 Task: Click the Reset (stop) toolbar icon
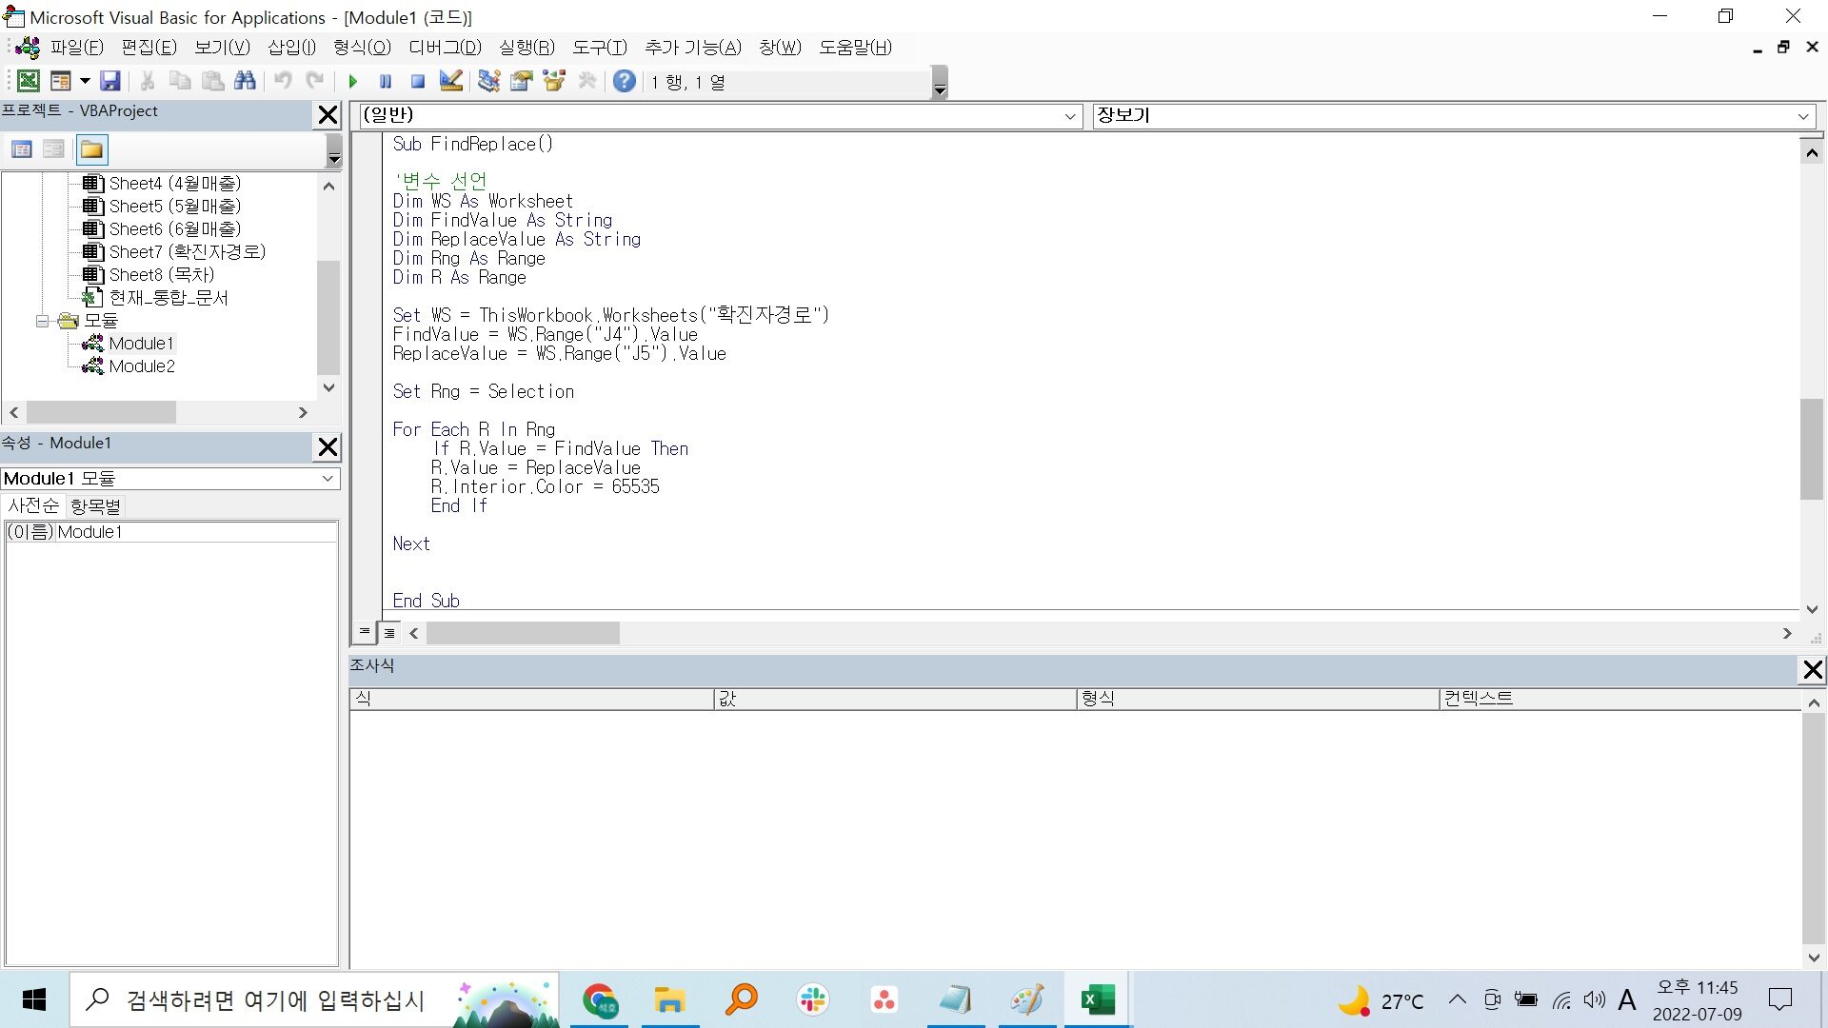coord(417,82)
